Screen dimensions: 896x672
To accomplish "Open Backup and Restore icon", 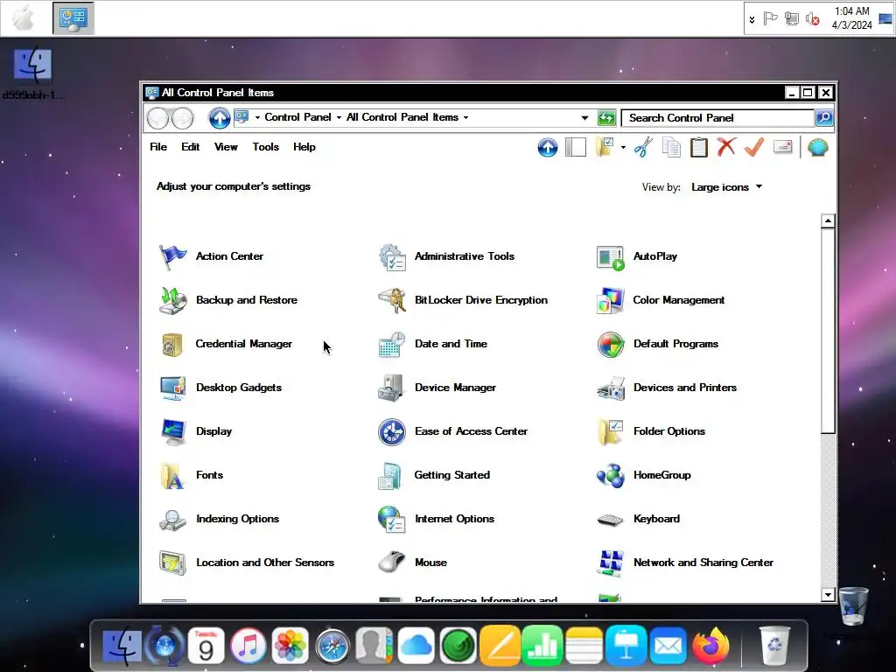I will [x=172, y=301].
